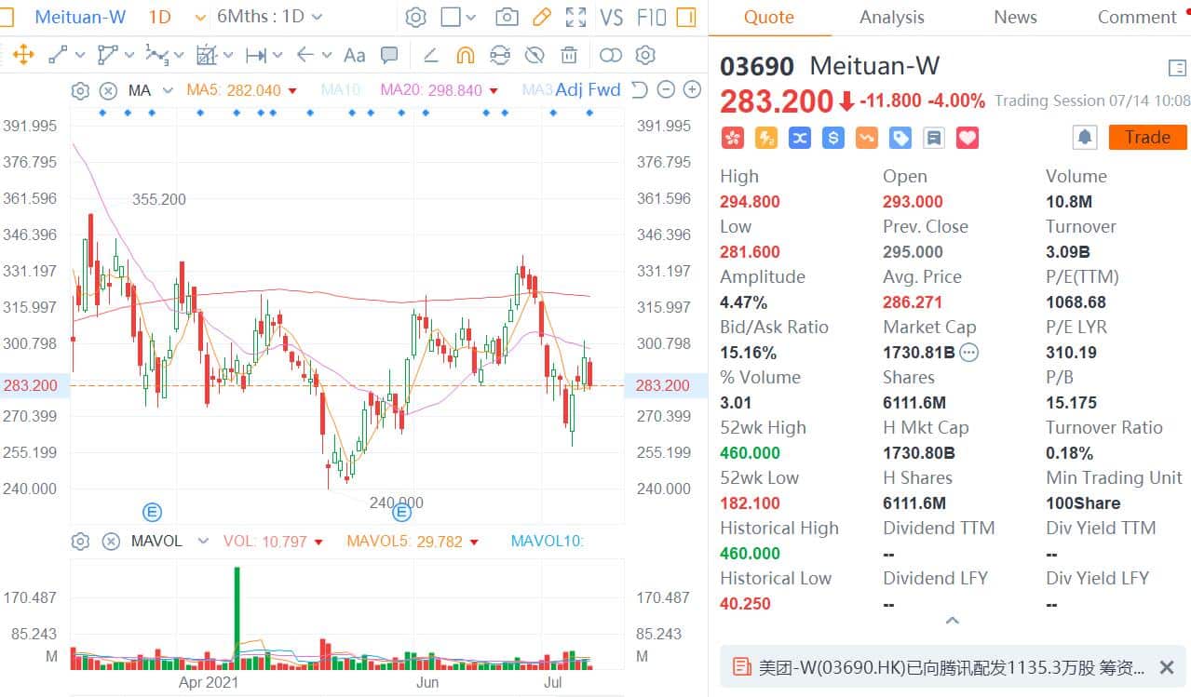Expand the wave tool options arrow
Screen dimensions: 1191x697
180,55
